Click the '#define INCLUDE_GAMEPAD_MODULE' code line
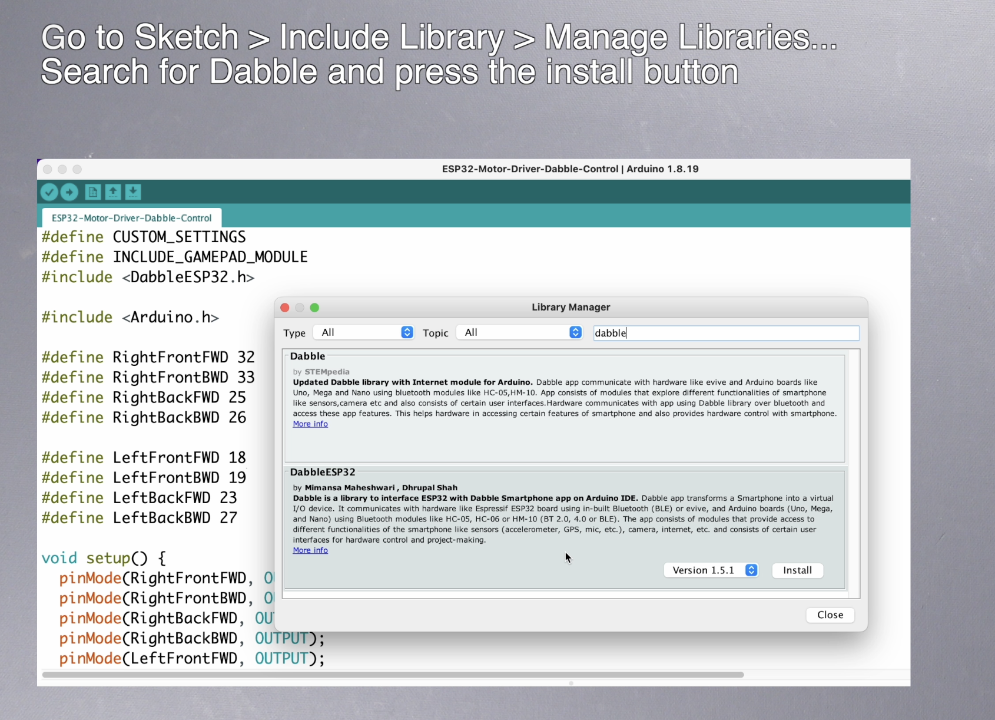This screenshot has height=720, width=995. click(174, 257)
